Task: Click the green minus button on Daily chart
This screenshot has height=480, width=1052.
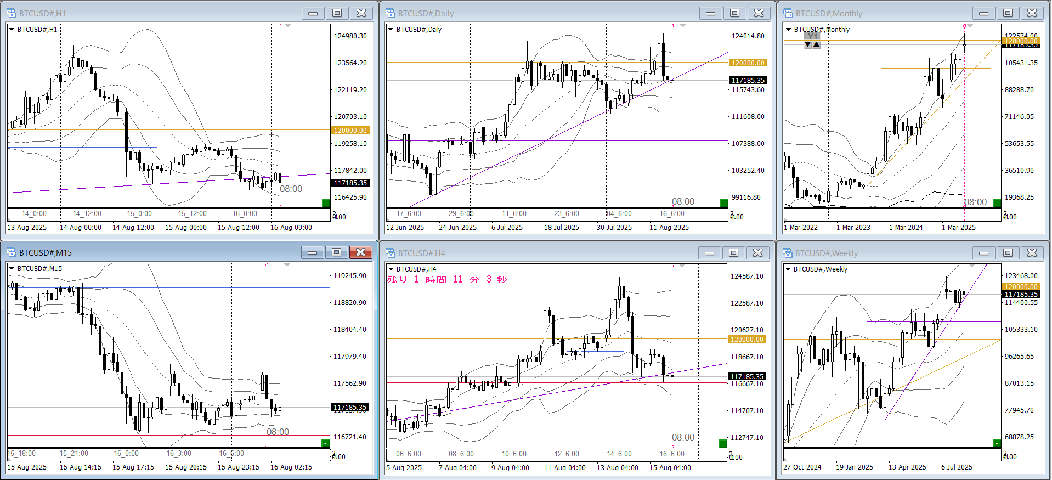Action: click(723, 204)
